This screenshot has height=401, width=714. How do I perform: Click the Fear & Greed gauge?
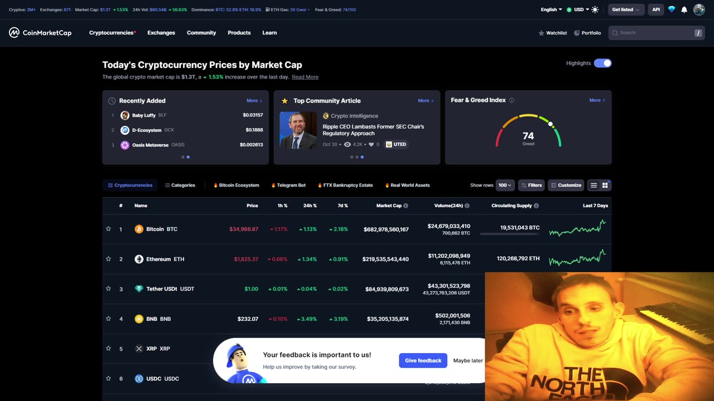528,131
